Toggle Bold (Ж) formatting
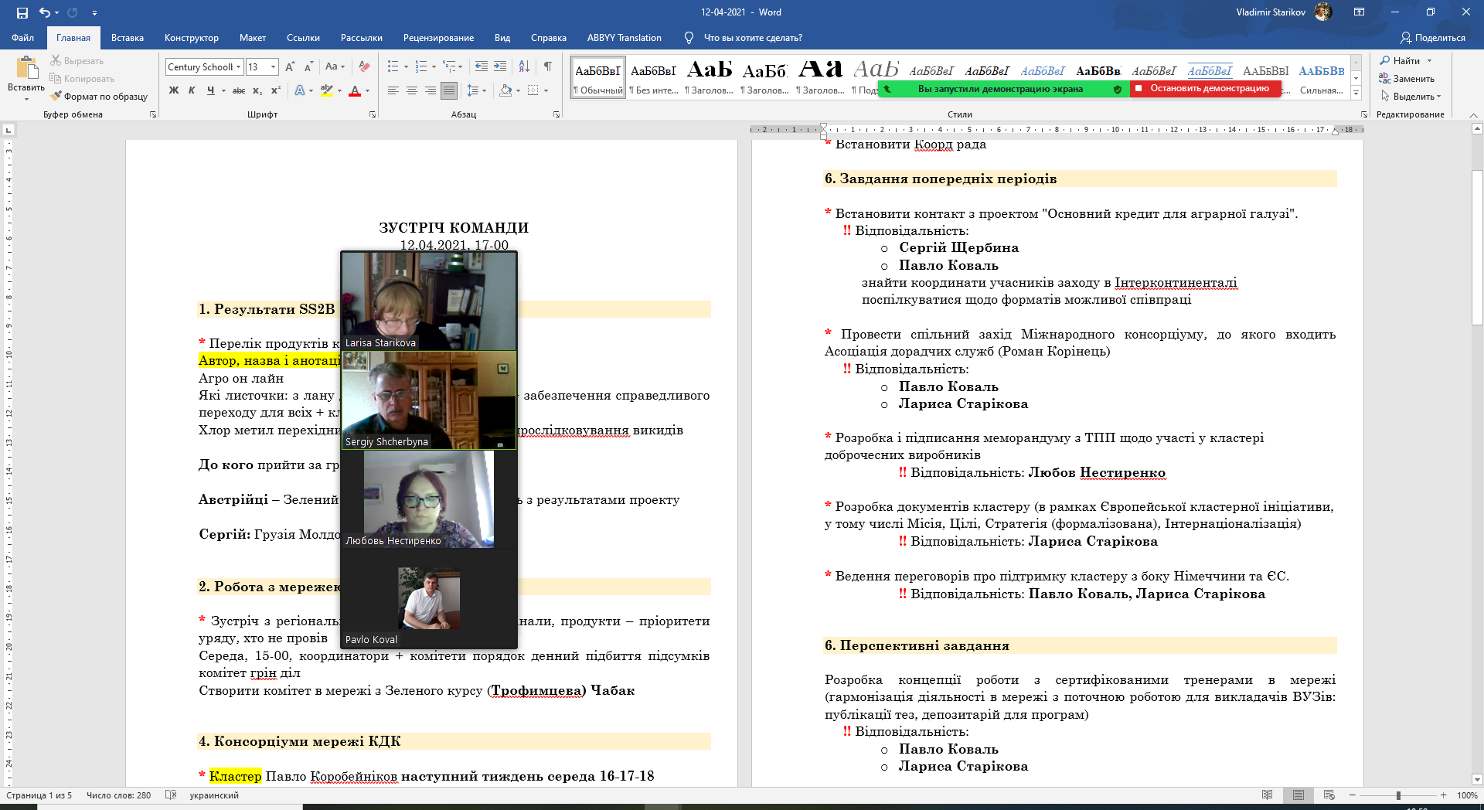The width and height of the screenshot is (1484, 810). 174,90
